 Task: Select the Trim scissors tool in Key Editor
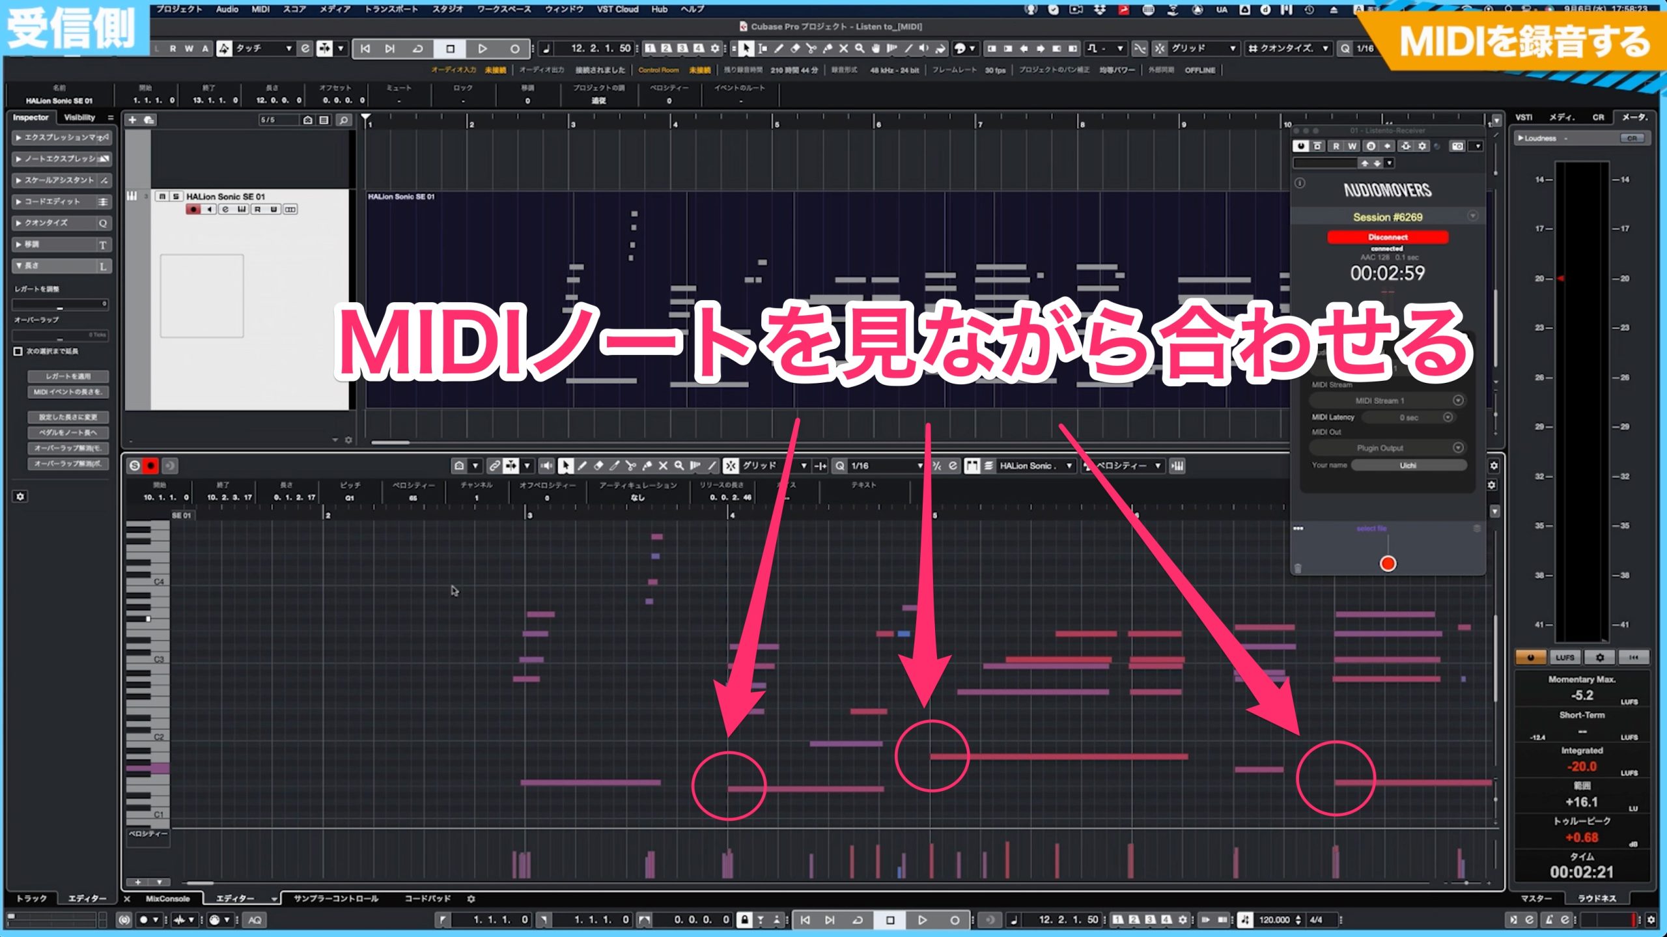pos(615,466)
